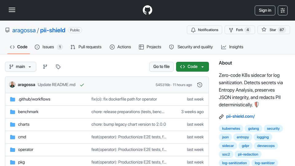Select the golang topic tag
The width and height of the screenshot is (295, 166).
point(254,128)
